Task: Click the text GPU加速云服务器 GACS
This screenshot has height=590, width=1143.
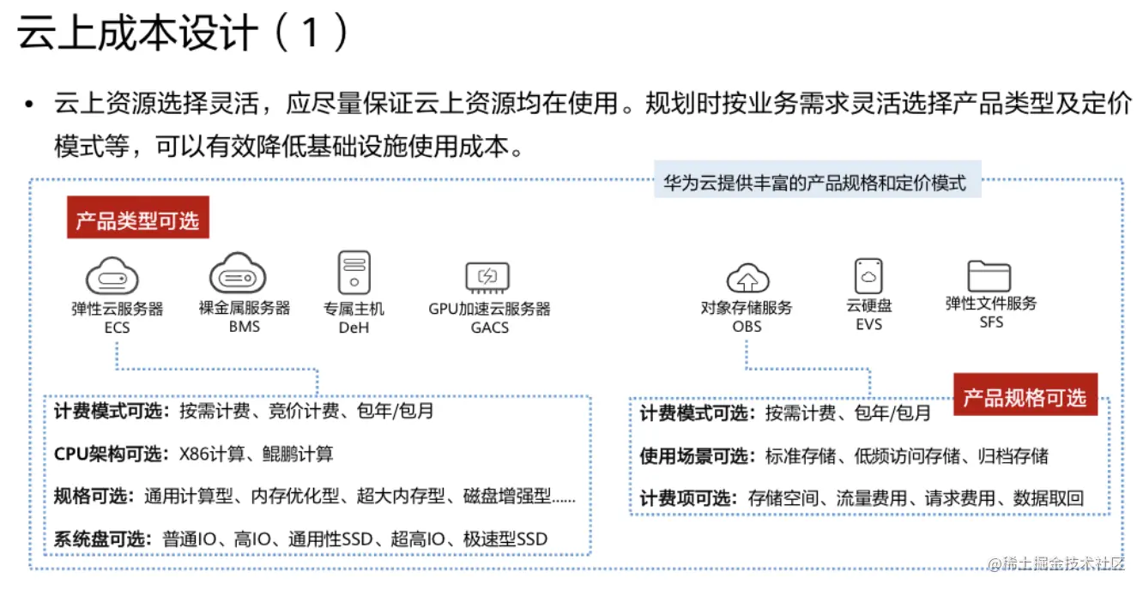Action: click(489, 317)
